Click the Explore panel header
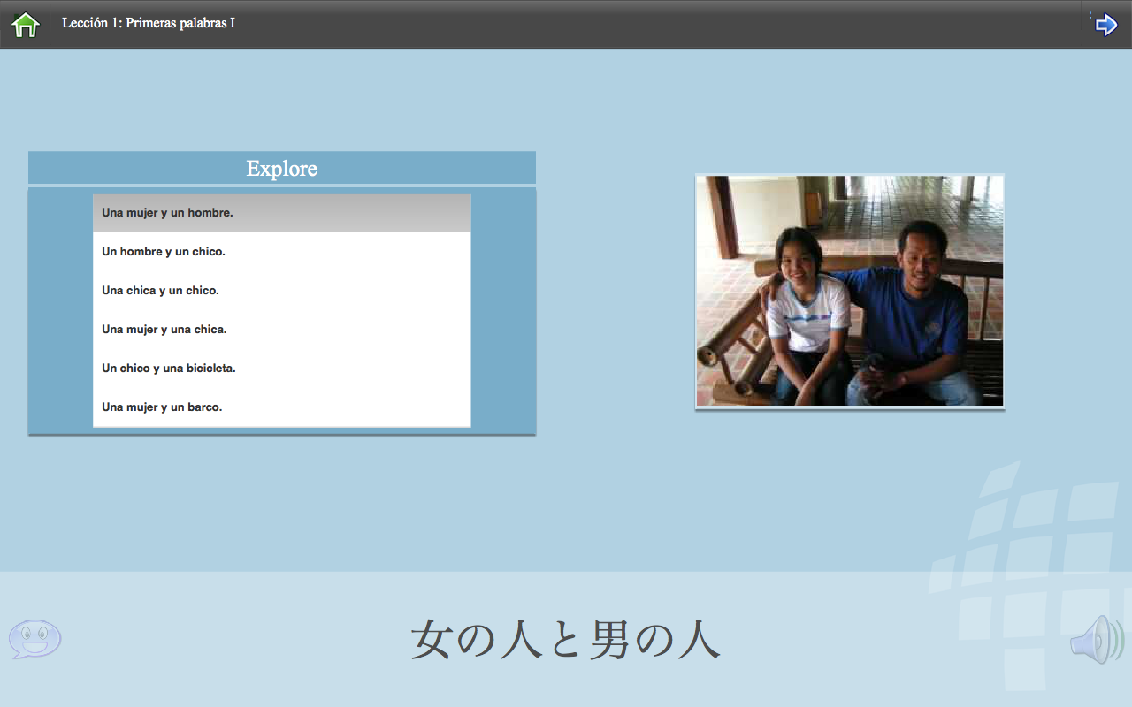The width and height of the screenshot is (1132, 707). [282, 168]
